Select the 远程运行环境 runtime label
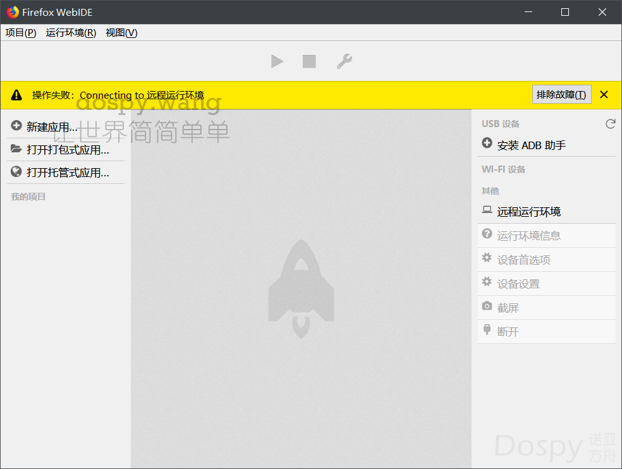The height and width of the screenshot is (469, 622). (529, 212)
